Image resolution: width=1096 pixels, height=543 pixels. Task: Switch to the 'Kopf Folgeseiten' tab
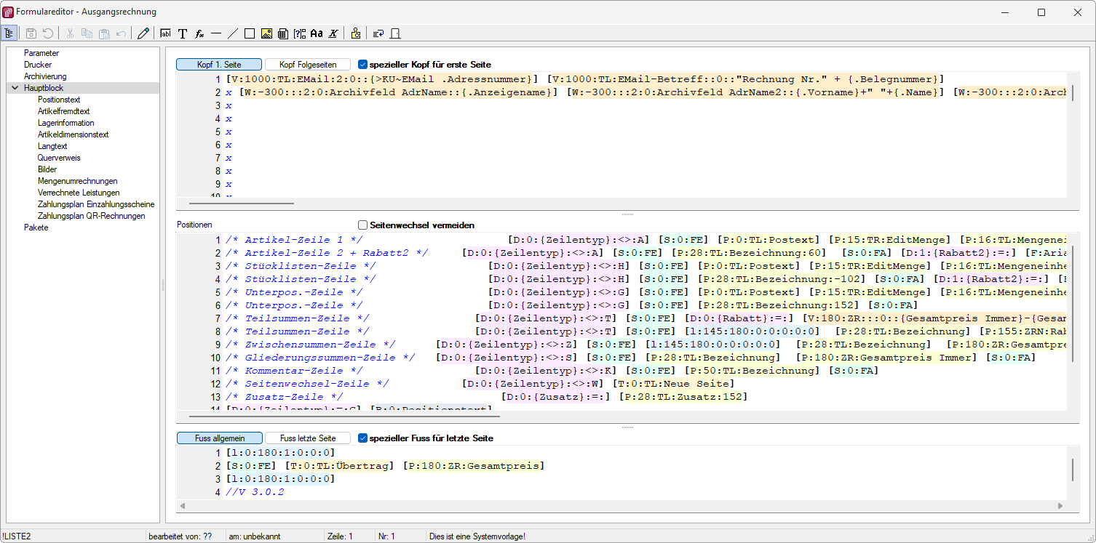click(x=308, y=65)
